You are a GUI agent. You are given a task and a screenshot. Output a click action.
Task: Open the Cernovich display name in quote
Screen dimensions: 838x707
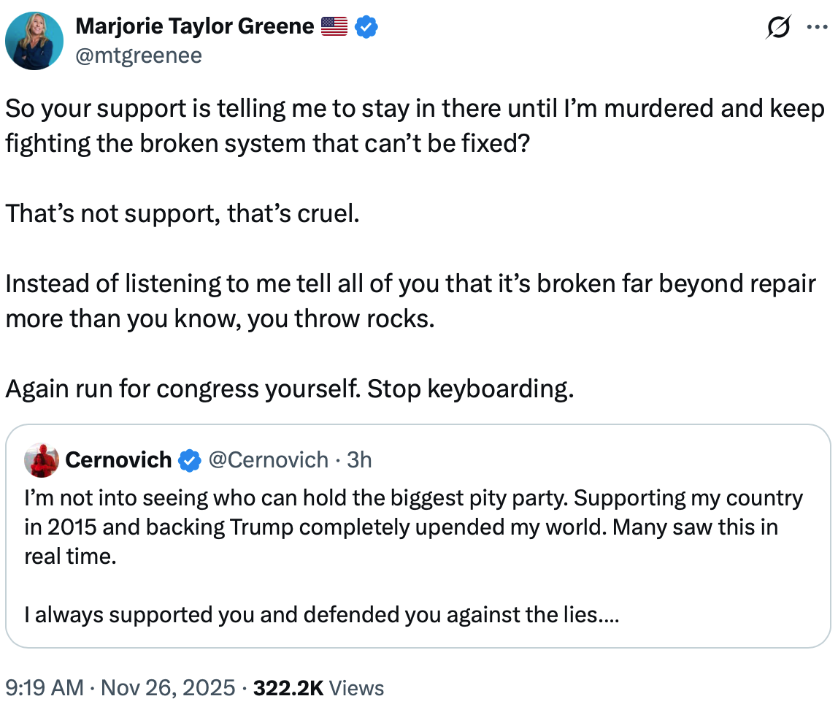point(118,460)
